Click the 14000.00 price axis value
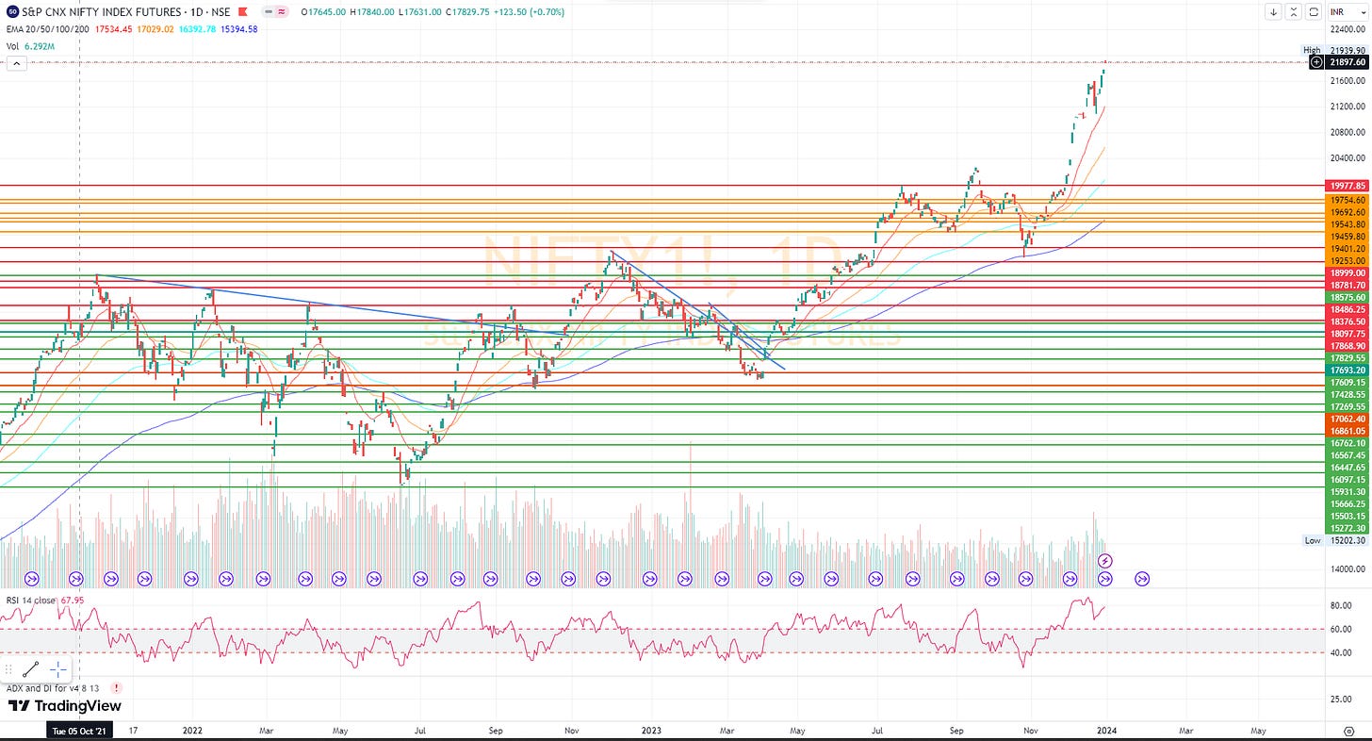The image size is (1372, 741). point(1347,569)
